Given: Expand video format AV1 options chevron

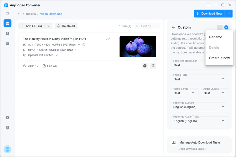Looking at the screenshot, I should tap(79, 44).
